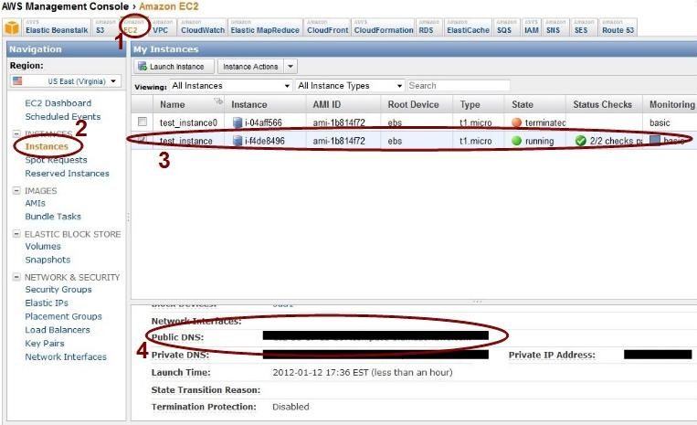The width and height of the screenshot is (697, 425).
Task: Click the US flag region icon
Action: [x=17, y=81]
